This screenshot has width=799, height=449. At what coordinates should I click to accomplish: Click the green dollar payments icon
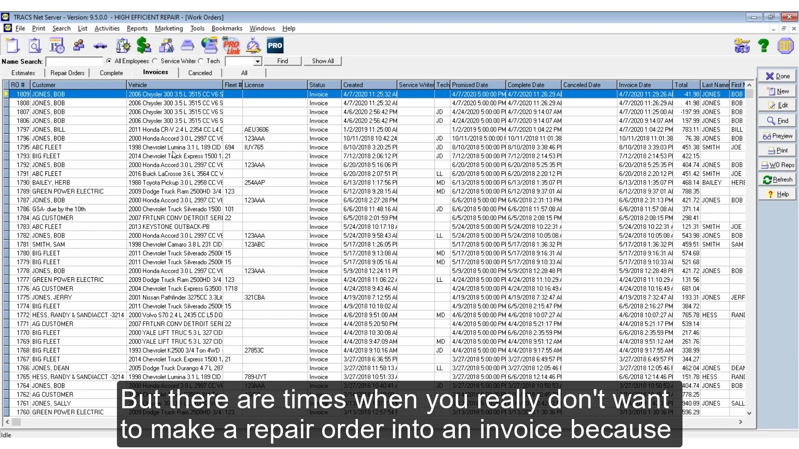tap(144, 45)
